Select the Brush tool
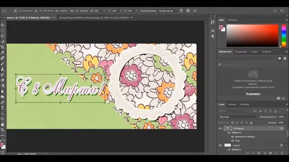 [2, 64]
